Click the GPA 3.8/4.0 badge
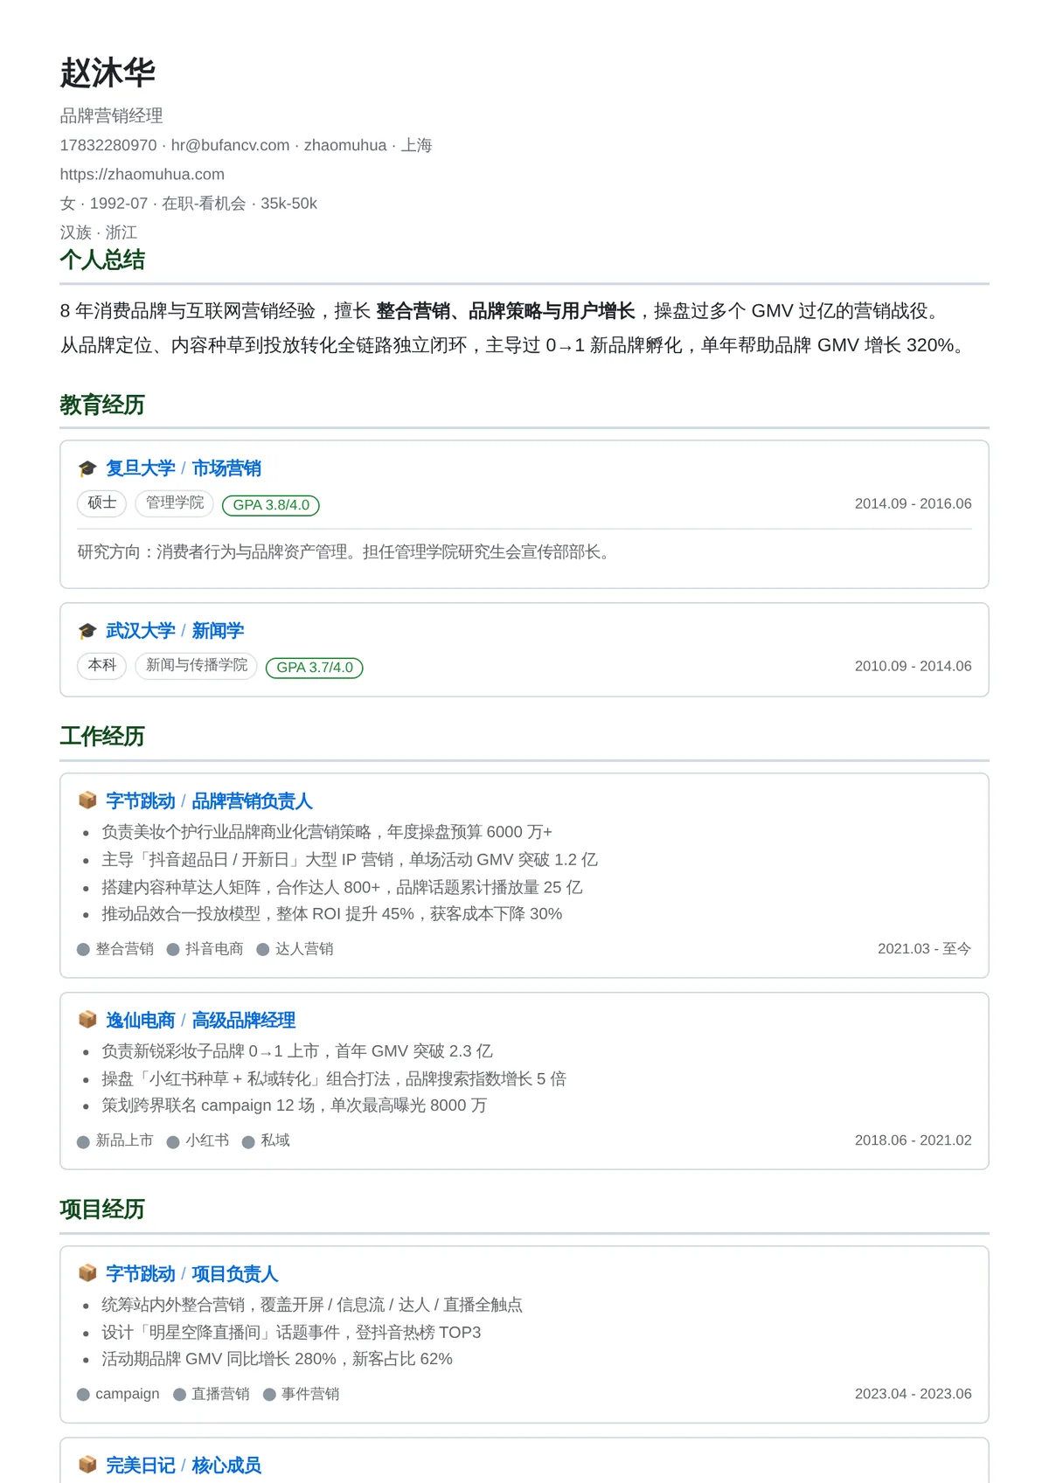The width and height of the screenshot is (1049, 1483). point(271,505)
